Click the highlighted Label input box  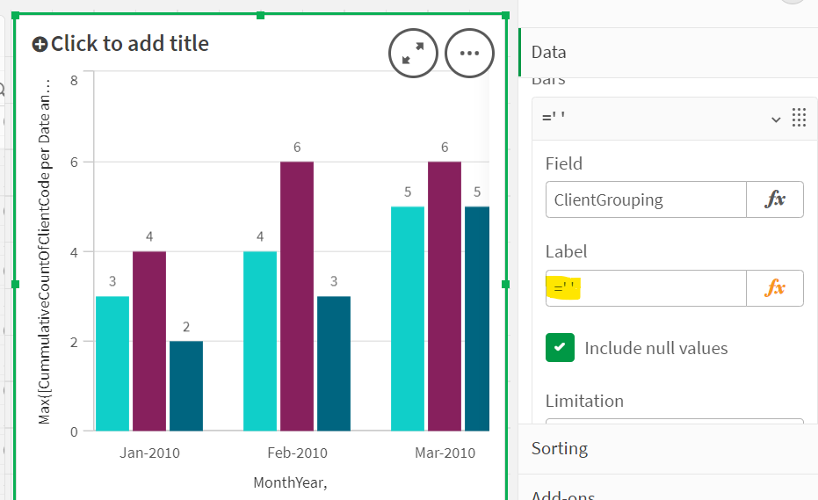pos(645,288)
